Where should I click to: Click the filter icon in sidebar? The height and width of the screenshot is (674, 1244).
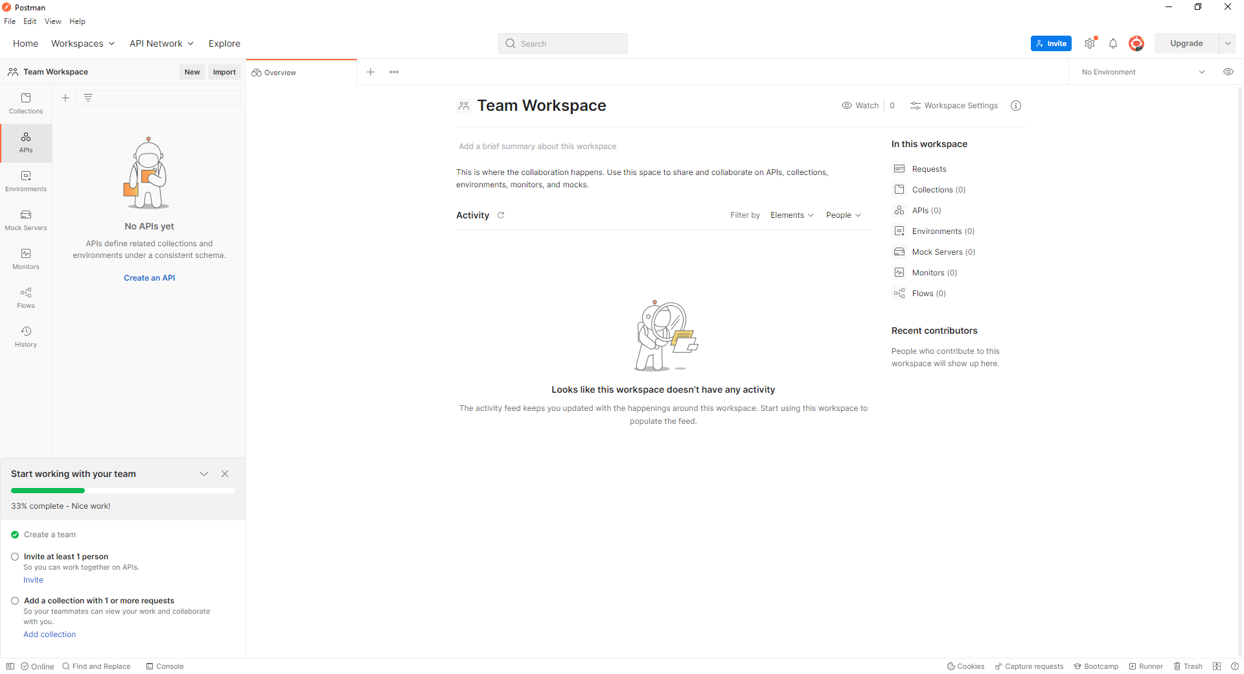click(x=88, y=98)
